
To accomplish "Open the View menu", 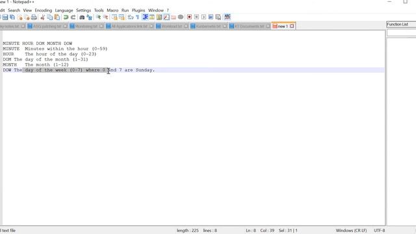I will click(x=27, y=10).
